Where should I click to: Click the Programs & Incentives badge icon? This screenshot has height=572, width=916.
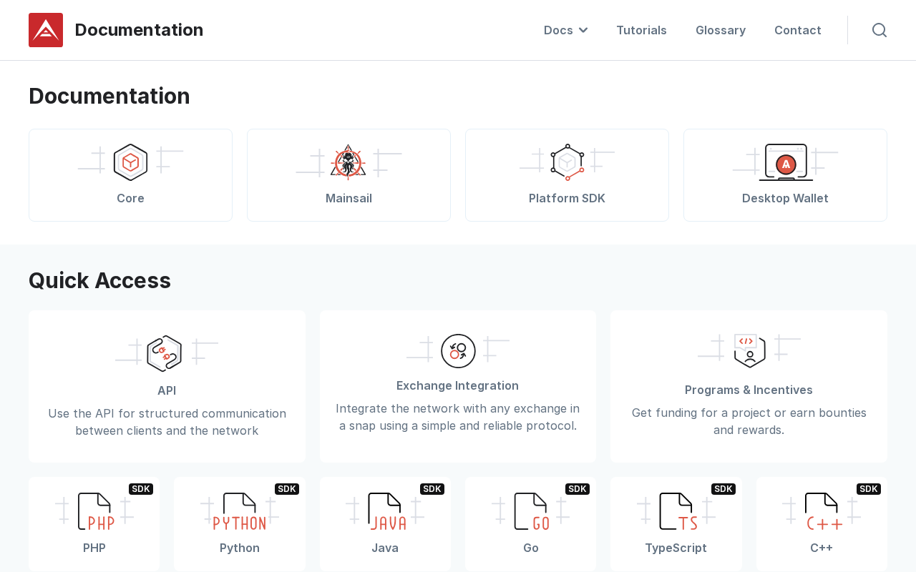click(749, 351)
